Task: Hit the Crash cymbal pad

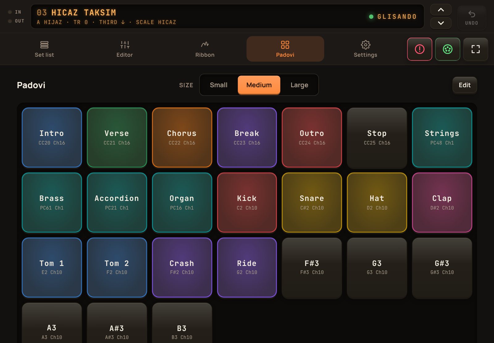Action: [x=182, y=267]
